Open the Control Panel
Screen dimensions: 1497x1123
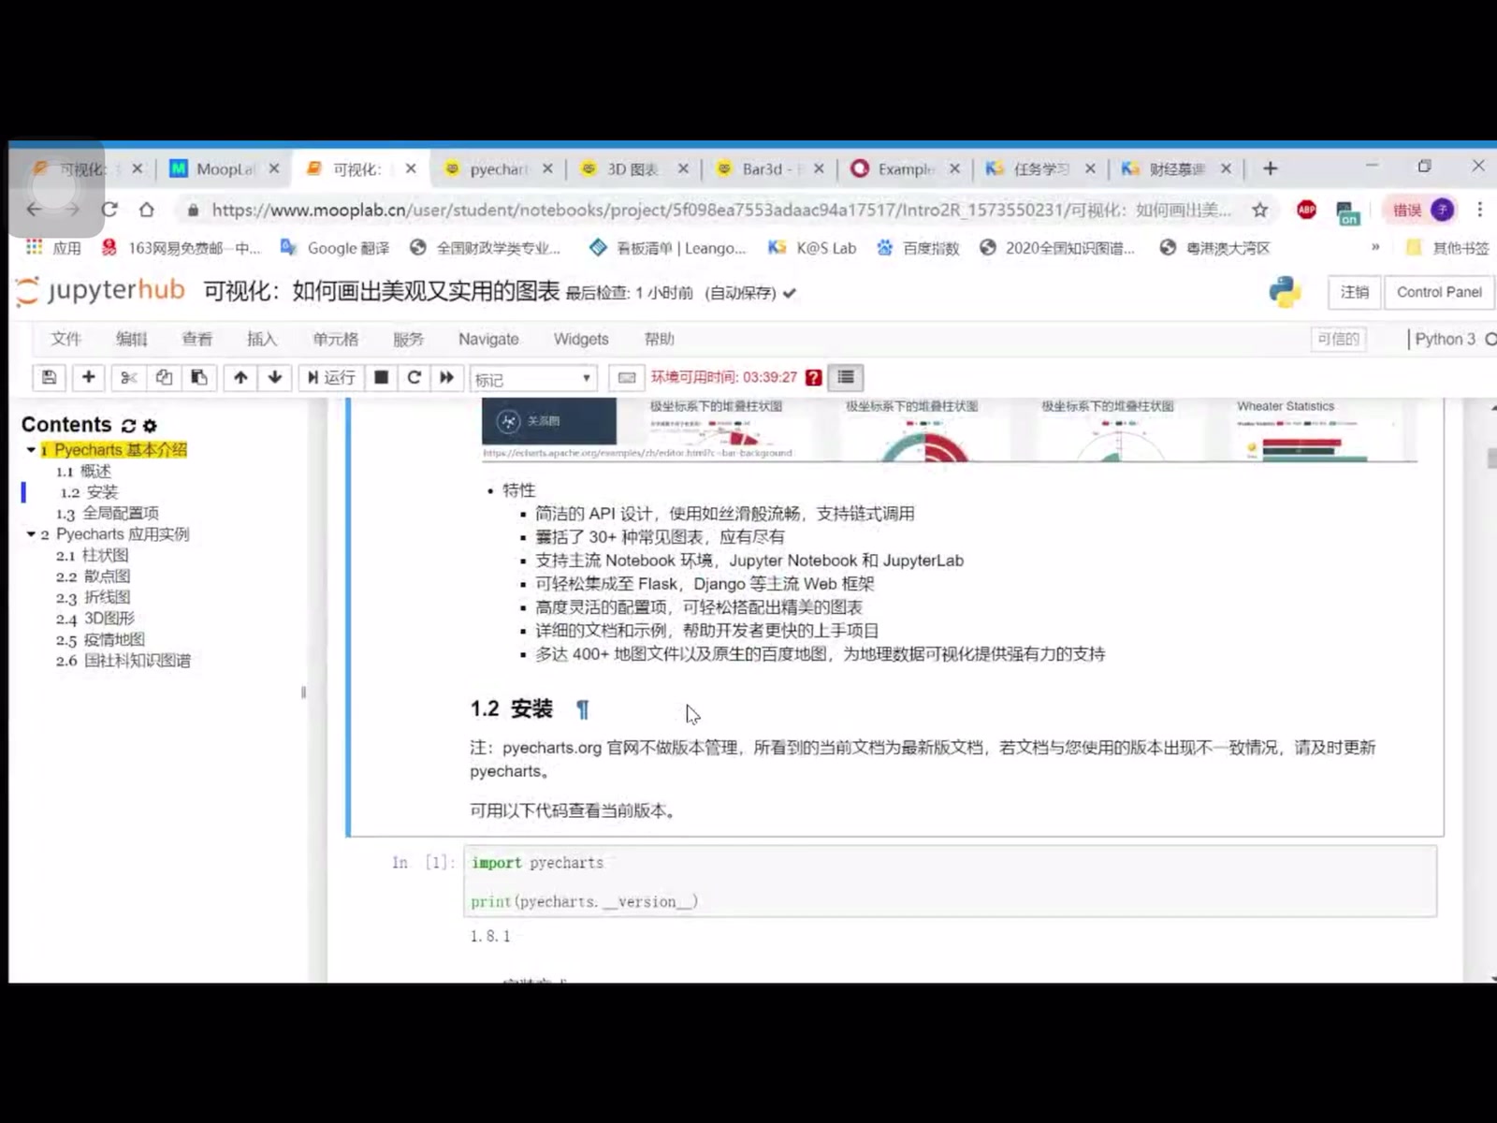[x=1438, y=292]
